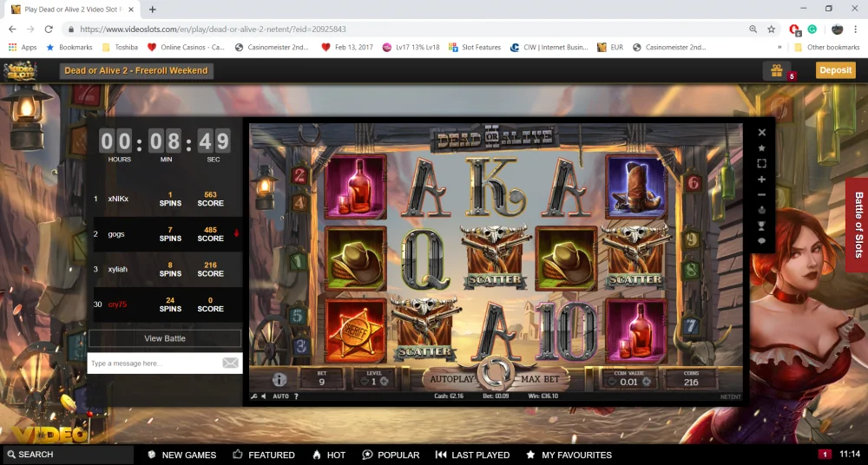Open the red extension icon in toolbar

pyautogui.click(x=794, y=29)
